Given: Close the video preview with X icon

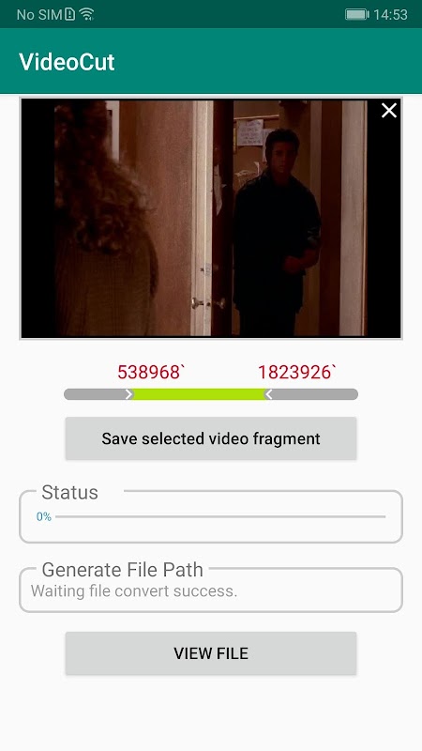Looking at the screenshot, I should pos(389,111).
